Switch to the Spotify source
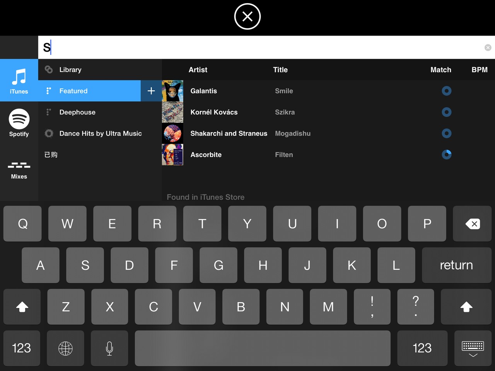Viewport: 495px width, 371px height. click(19, 123)
